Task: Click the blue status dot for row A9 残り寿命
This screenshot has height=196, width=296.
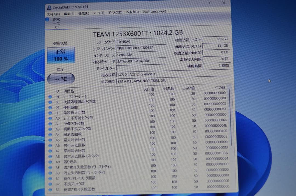Action: point(50,162)
